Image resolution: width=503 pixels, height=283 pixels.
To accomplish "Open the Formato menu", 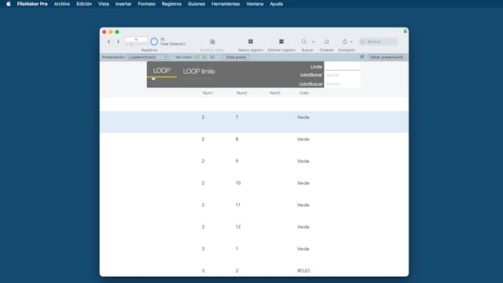I will [x=147, y=4].
